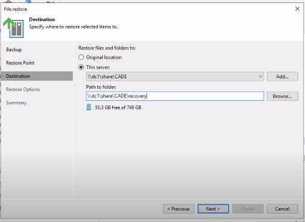
Task: Click the 55.3 GB free of 749 GB text
Action: pyautogui.click(x=118, y=107)
